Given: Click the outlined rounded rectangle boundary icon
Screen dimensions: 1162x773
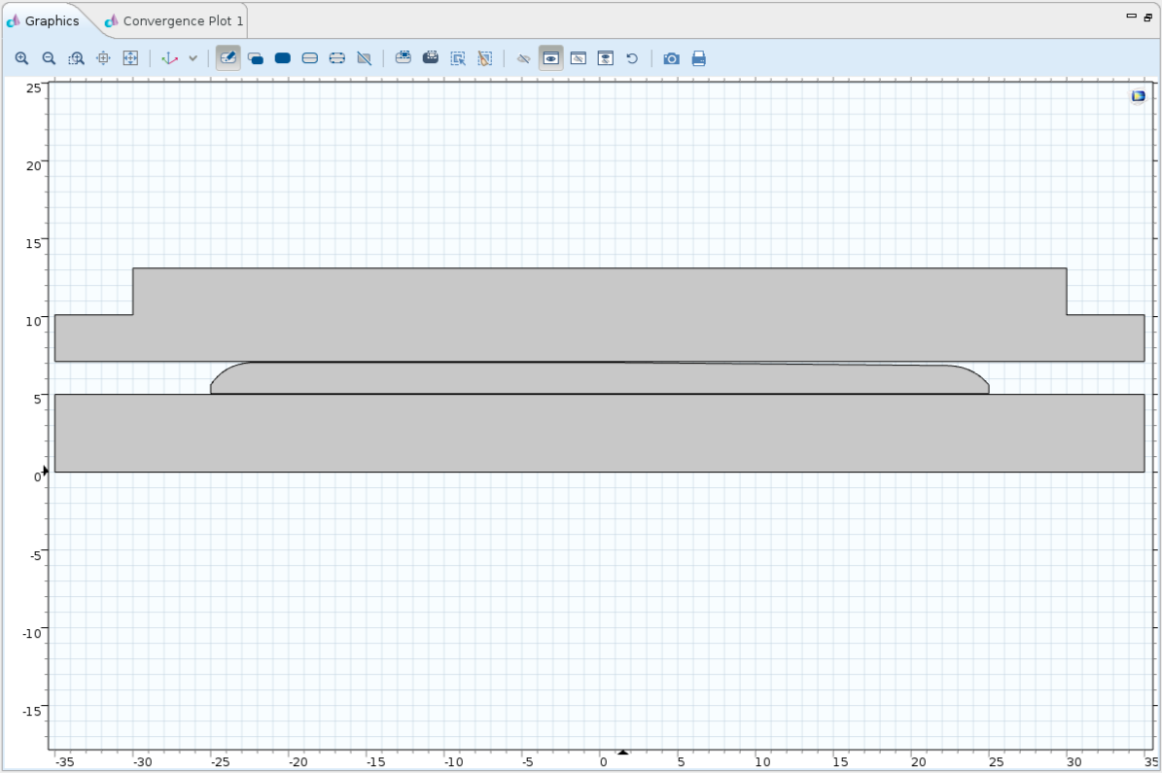Looking at the screenshot, I should pos(310,58).
